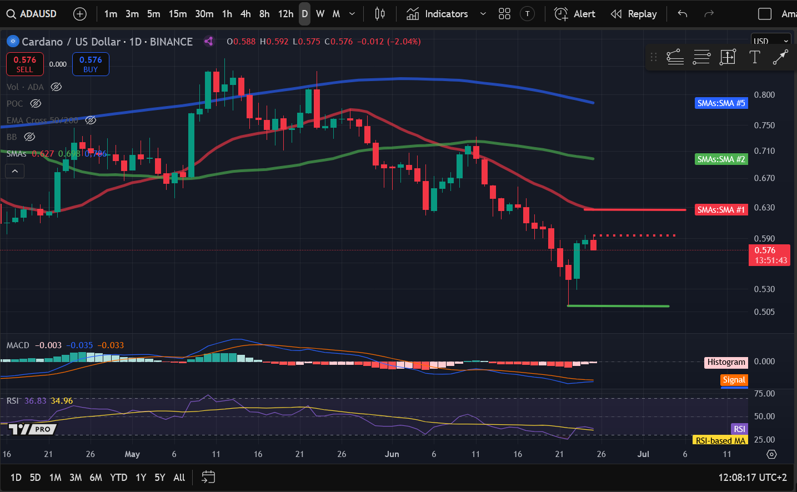Select the horizontal lines tool icon
The width and height of the screenshot is (797, 492).
701,57
